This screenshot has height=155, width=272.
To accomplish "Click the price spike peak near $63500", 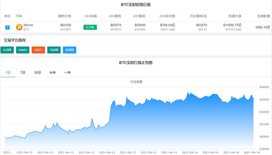I will pos(188,93).
